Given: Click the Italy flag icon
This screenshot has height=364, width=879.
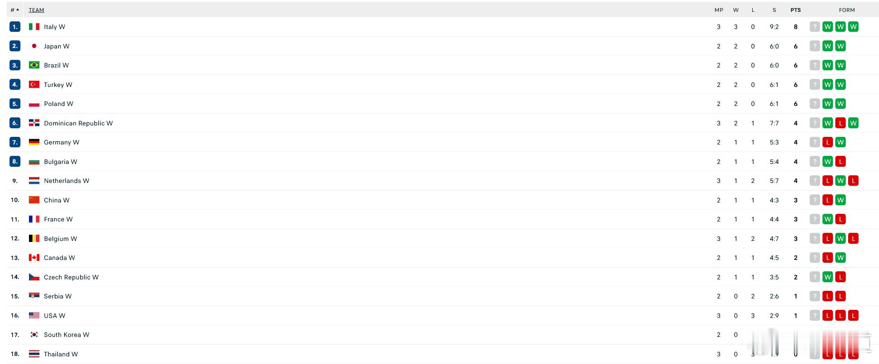Looking at the screenshot, I should pos(34,27).
